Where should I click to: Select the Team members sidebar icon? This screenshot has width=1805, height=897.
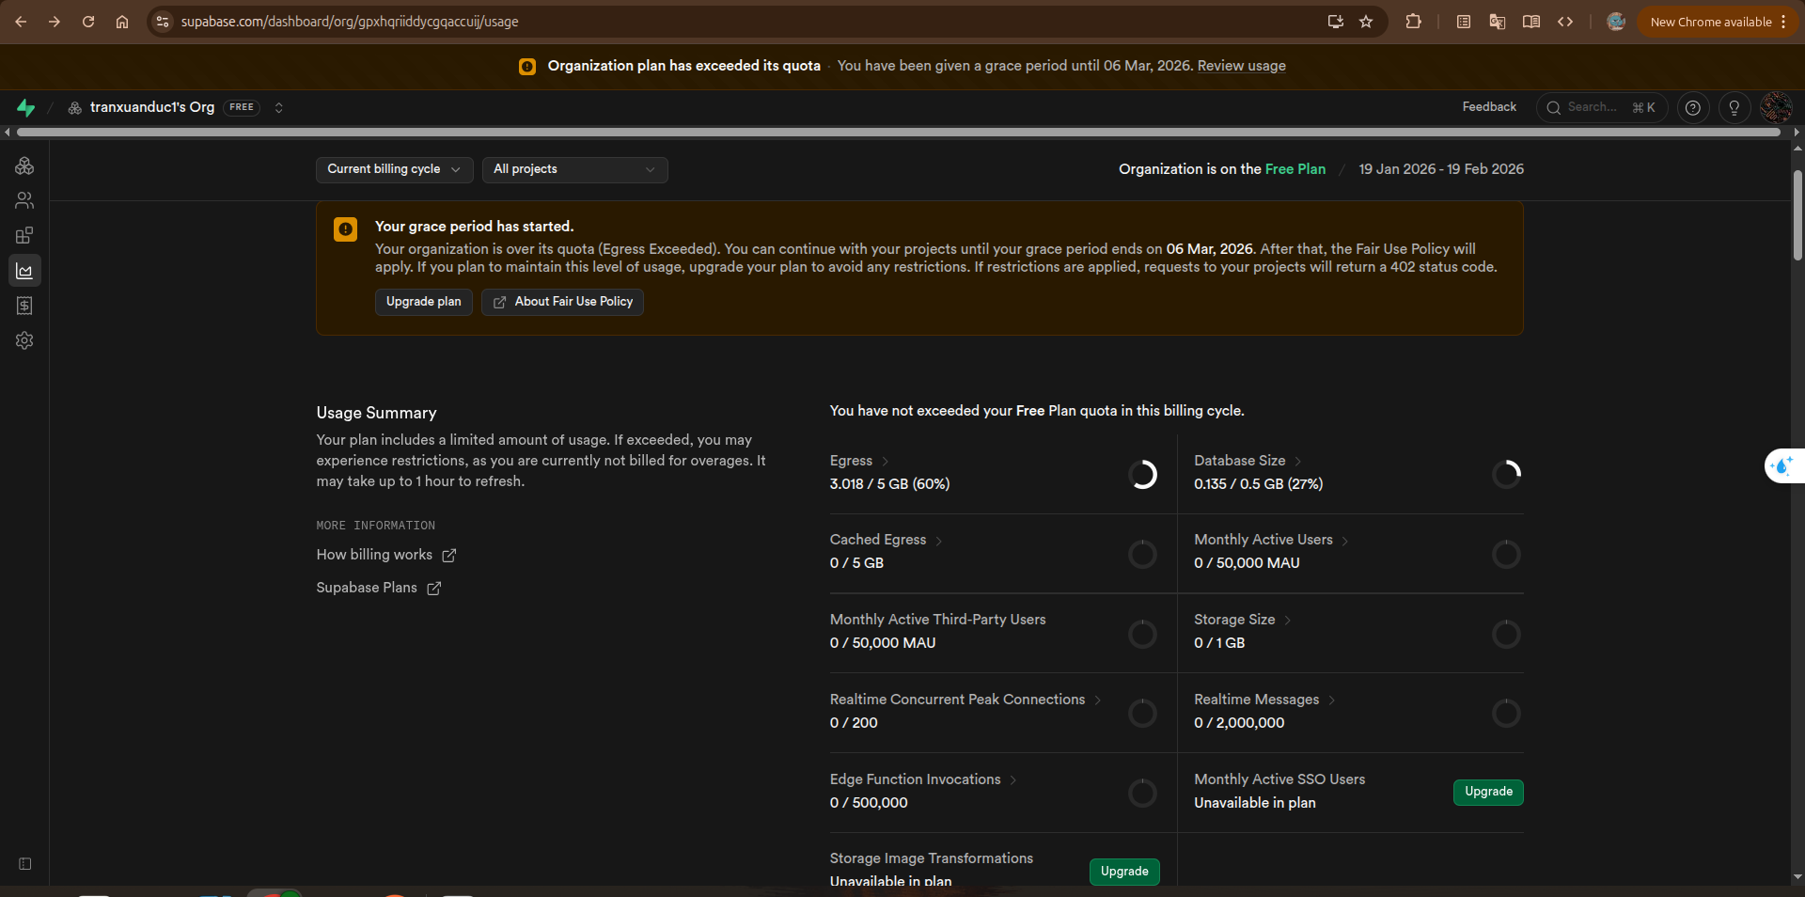click(x=25, y=200)
